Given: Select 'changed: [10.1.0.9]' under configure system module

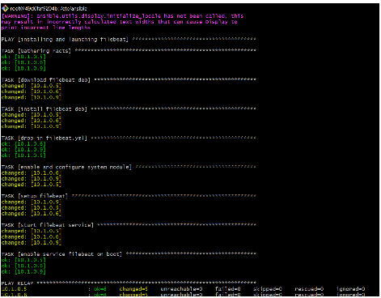Looking at the screenshot, I should tap(32, 179).
